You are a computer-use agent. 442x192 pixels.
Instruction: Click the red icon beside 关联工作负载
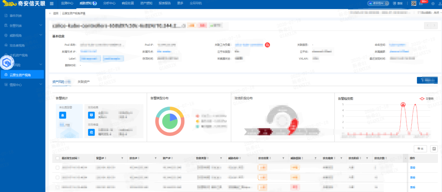point(268,45)
